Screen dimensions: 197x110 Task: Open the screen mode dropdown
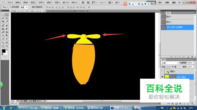[x=118, y=2]
